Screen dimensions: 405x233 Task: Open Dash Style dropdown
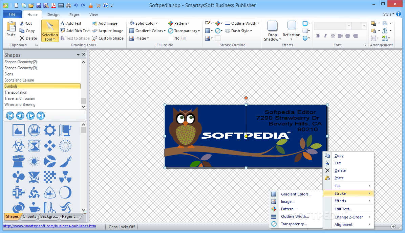pos(238,31)
